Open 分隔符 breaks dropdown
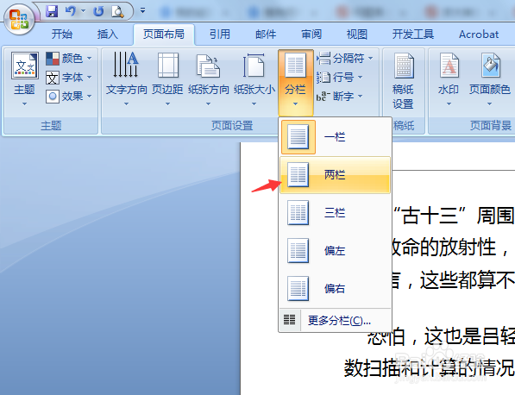The width and height of the screenshot is (515, 395). [x=344, y=59]
